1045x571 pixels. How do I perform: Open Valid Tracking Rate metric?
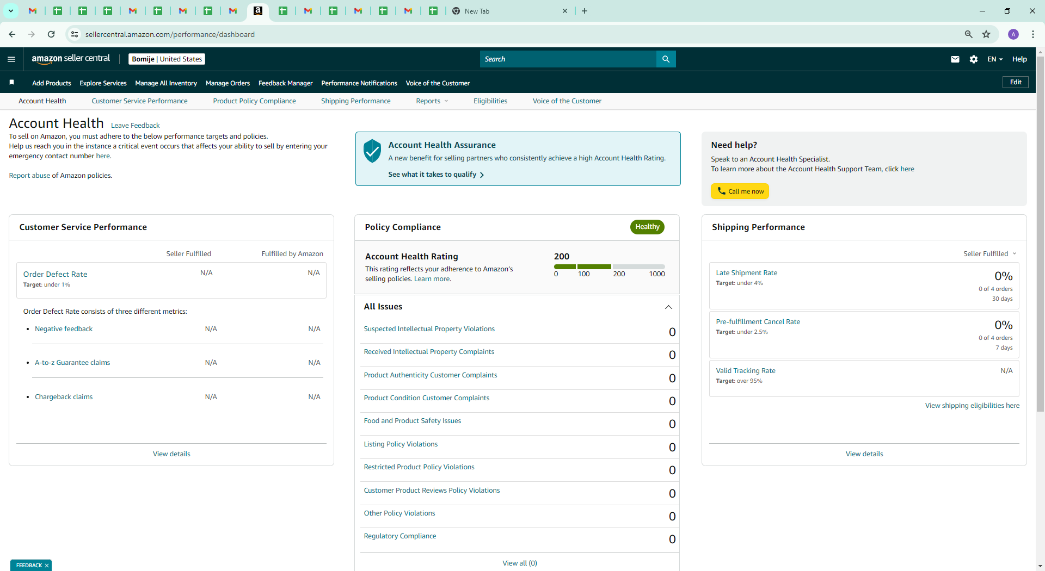click(x=746, y=371)
